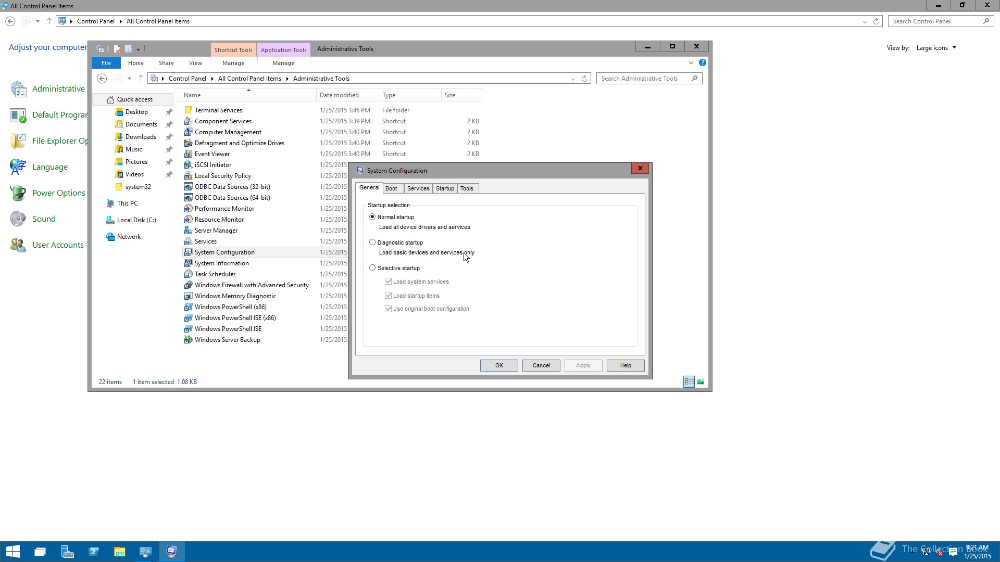The width and height of the screenshot is (1000, 562).
Task: Open Default Programs link in Control Panel
Action: click(x=59, y=115)
